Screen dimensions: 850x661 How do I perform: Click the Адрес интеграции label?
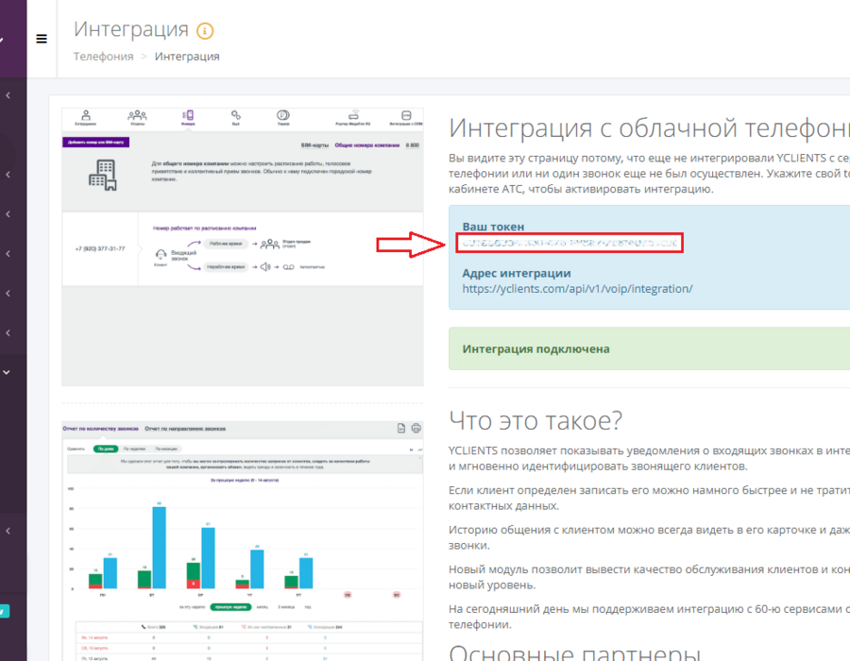(517, 273)
